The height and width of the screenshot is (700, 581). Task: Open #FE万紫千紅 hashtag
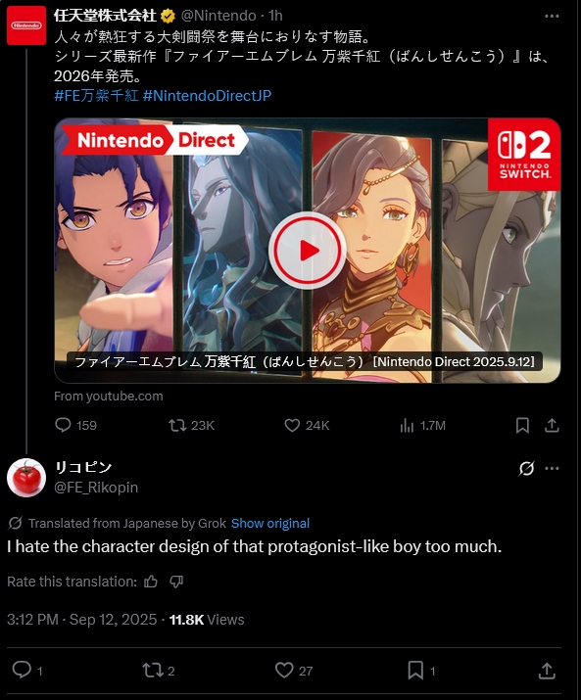tap(96, 96)
